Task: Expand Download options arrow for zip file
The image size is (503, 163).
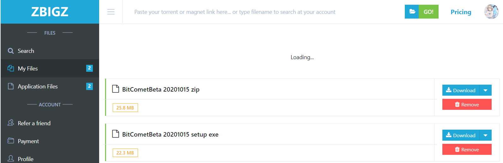Action: coord(485,90)
